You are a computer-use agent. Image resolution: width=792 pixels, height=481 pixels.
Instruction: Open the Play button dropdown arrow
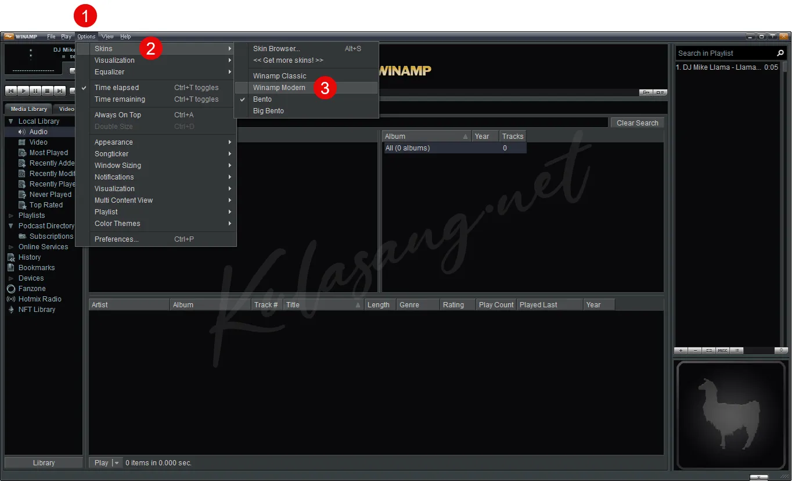117,463
